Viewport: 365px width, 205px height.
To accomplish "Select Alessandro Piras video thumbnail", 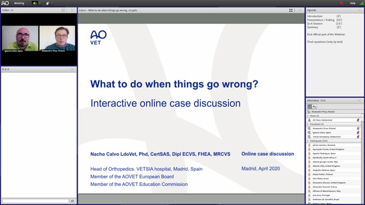I will 57,38.
